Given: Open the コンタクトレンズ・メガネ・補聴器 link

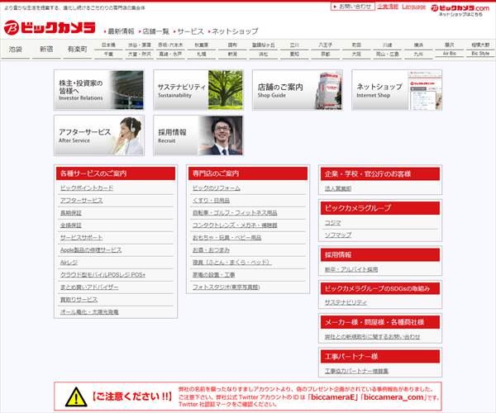Looking at the screenshot, I should [235, 225].
